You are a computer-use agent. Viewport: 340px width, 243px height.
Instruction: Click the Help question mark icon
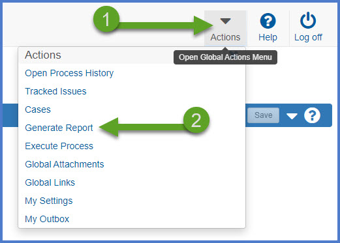[x=268, y=21]
